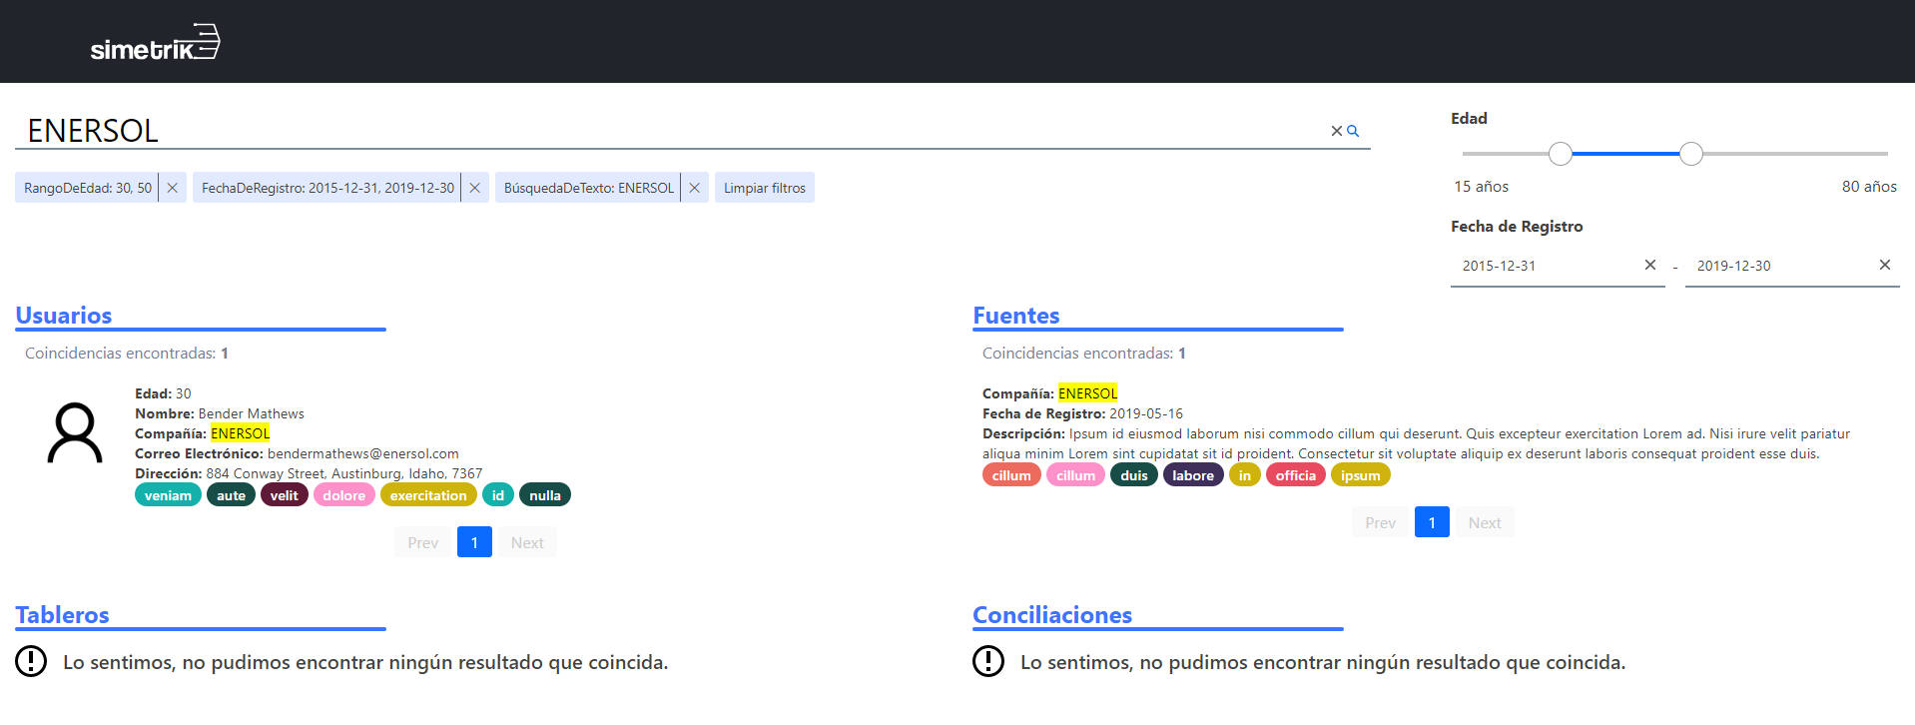1915x725 pixels.
Task: Remove the FechaDeRegistro filter chip
Action: (x=475, y=188)
